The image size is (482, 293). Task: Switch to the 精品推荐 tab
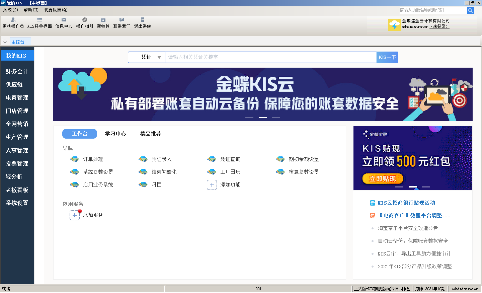click(x=151, y=134)
